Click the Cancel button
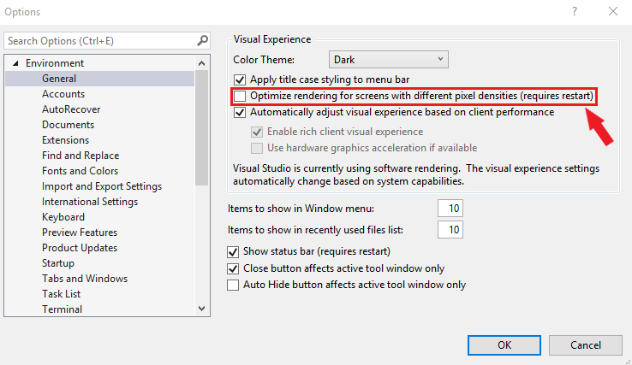632x365 pixels. pos(585,344)
